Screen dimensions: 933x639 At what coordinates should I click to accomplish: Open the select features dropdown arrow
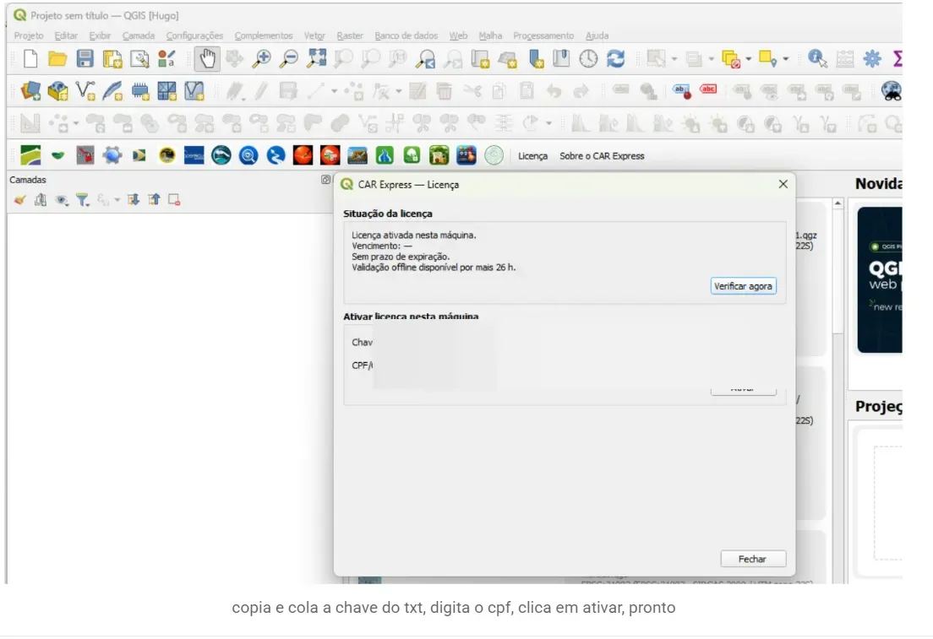674,59
